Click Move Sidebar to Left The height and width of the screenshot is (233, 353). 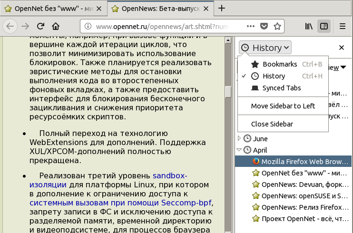[x=283, y=106]
